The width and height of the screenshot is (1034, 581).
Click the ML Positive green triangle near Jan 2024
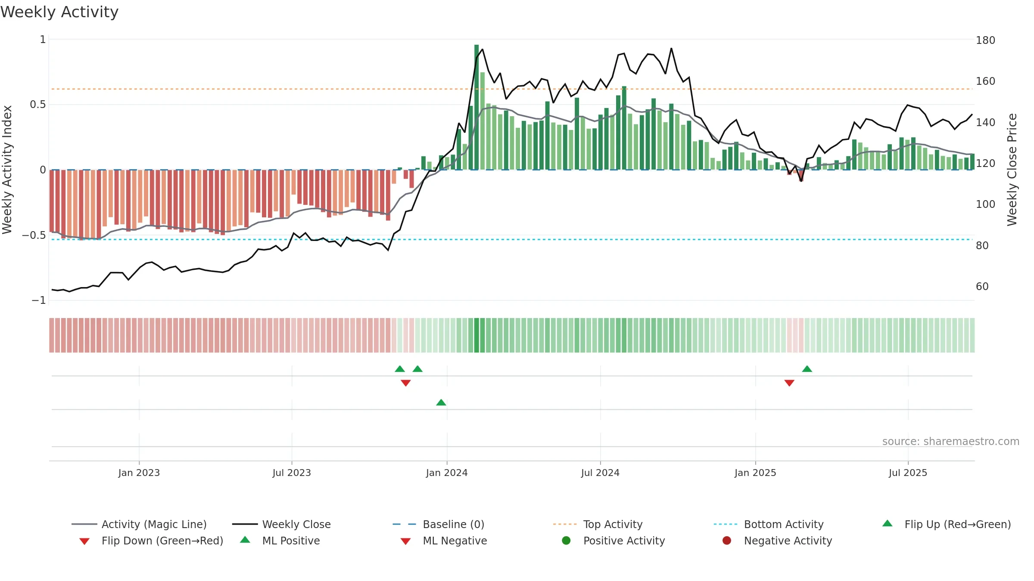[x=441, y=402]
